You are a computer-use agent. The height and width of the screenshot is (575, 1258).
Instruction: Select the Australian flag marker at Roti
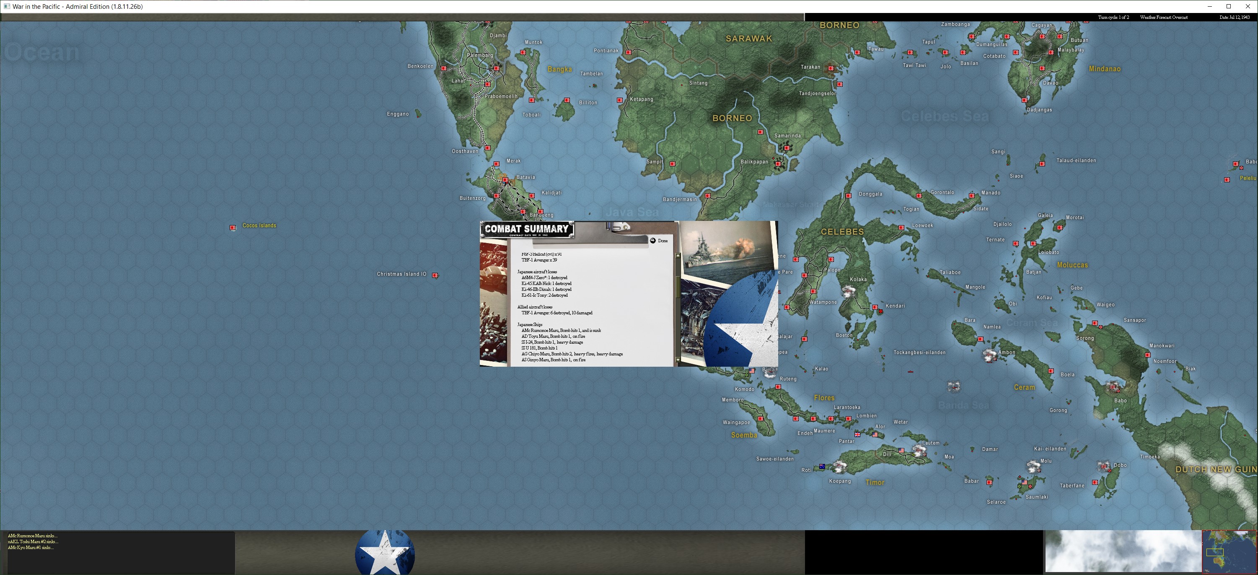pyautogui.click(x=822, y=466)
